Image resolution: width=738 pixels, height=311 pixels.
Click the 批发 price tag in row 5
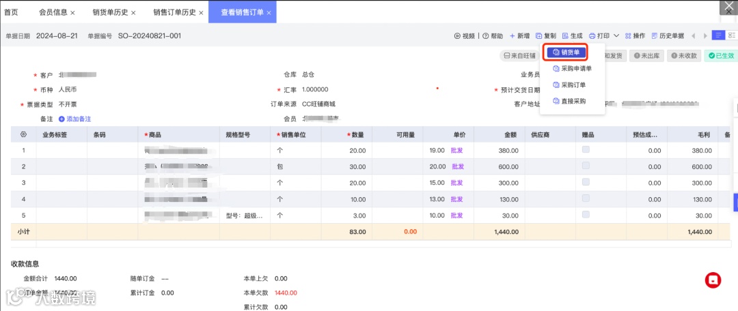(457, 215)
